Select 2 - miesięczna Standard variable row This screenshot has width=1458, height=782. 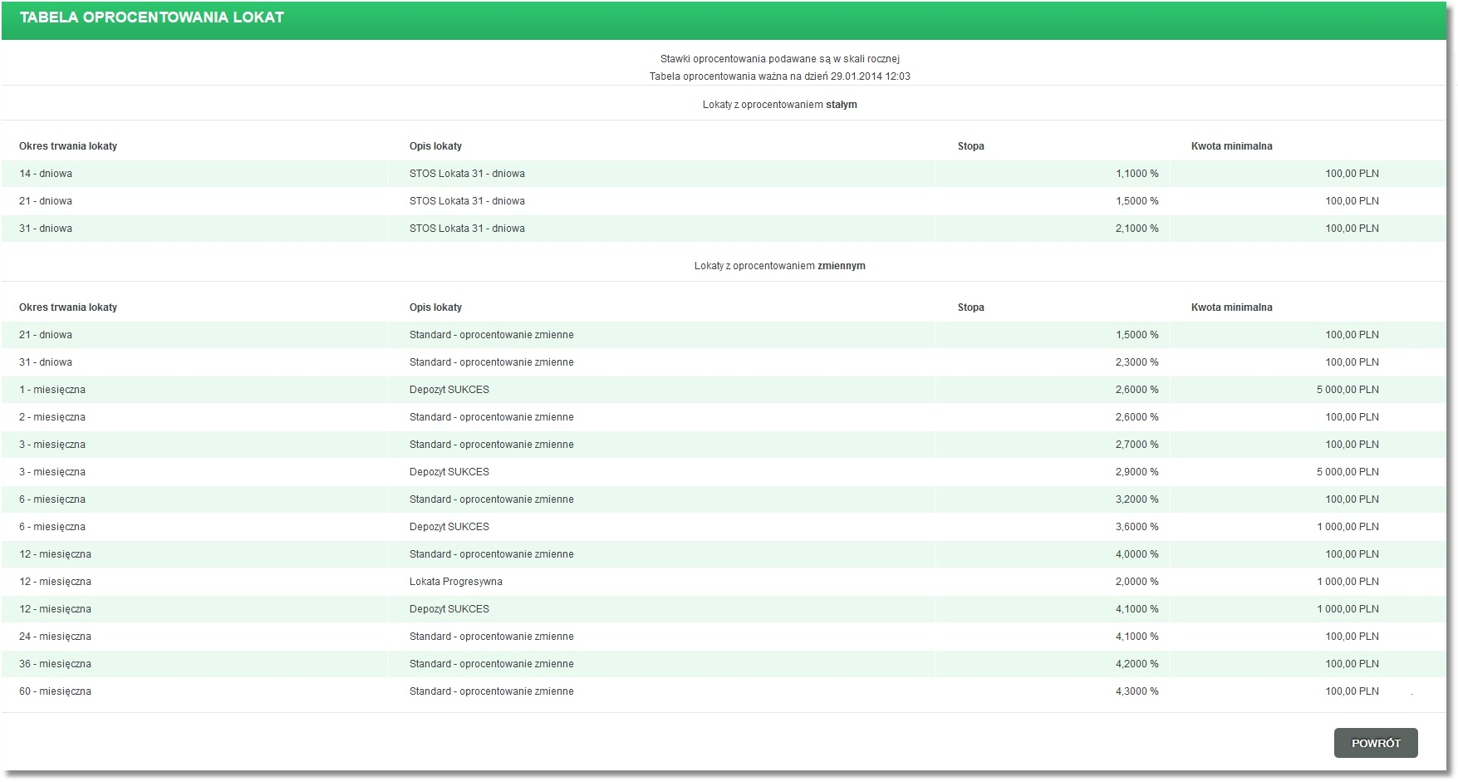pyautogui.click(x=724, y=417)
